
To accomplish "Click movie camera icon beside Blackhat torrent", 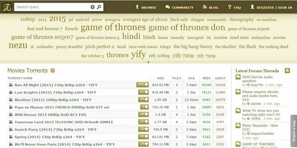I will [x=11, y=100].
